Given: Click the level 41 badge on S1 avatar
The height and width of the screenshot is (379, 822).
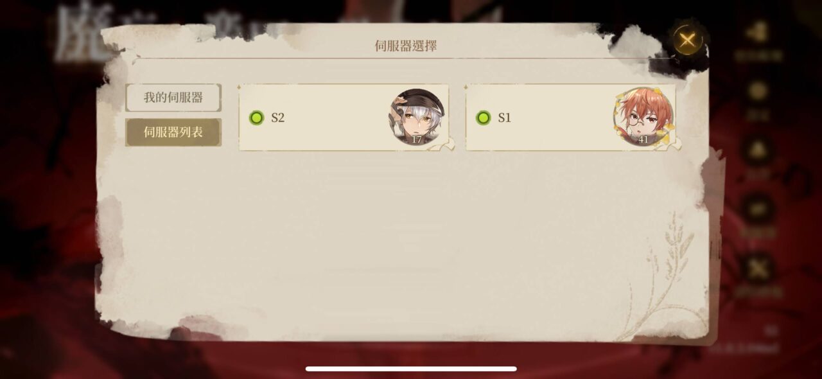Looking at the screenshot, I should pyautogui.click(x=643, y=139).
